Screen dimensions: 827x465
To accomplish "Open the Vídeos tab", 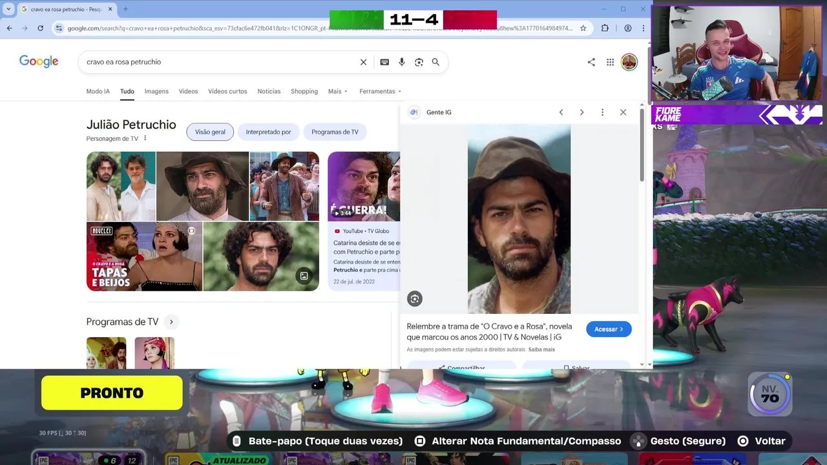I will pos(188,91).
